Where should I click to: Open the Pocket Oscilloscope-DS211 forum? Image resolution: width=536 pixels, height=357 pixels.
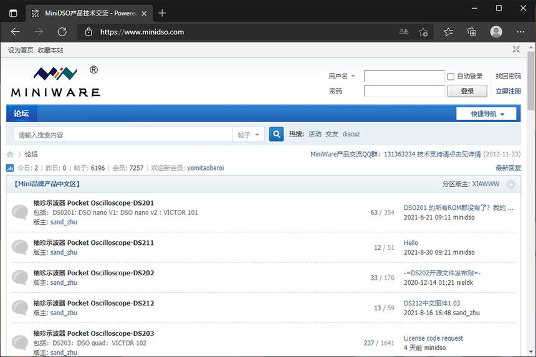coord(93,243)
